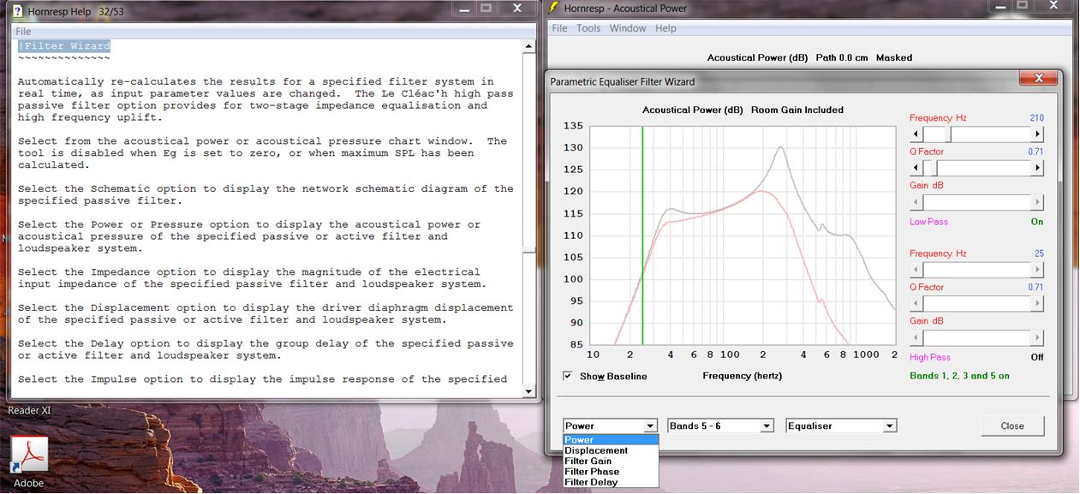
Task: Click the Reader XI desktop label
Action: 29,411
